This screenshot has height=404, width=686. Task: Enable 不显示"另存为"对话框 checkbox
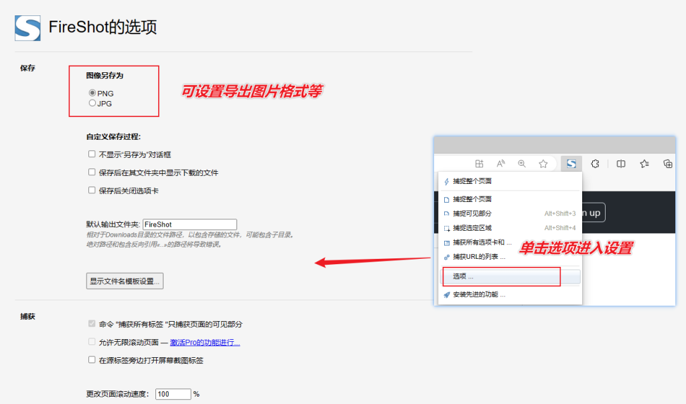(91, 154)
